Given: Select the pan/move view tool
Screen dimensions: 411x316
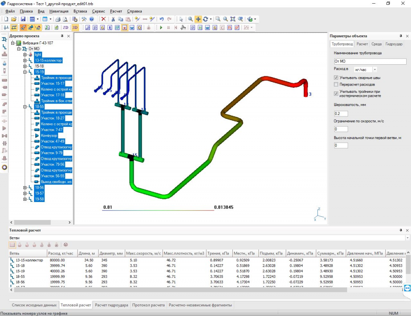Looking at the screenshot, I should point(198,19).
